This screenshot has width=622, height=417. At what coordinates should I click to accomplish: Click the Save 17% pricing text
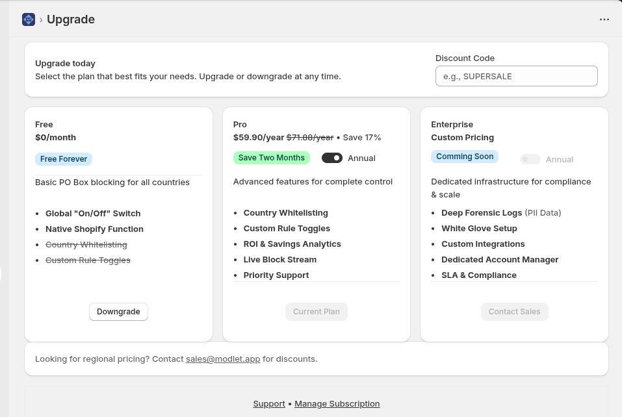[363, 137]
